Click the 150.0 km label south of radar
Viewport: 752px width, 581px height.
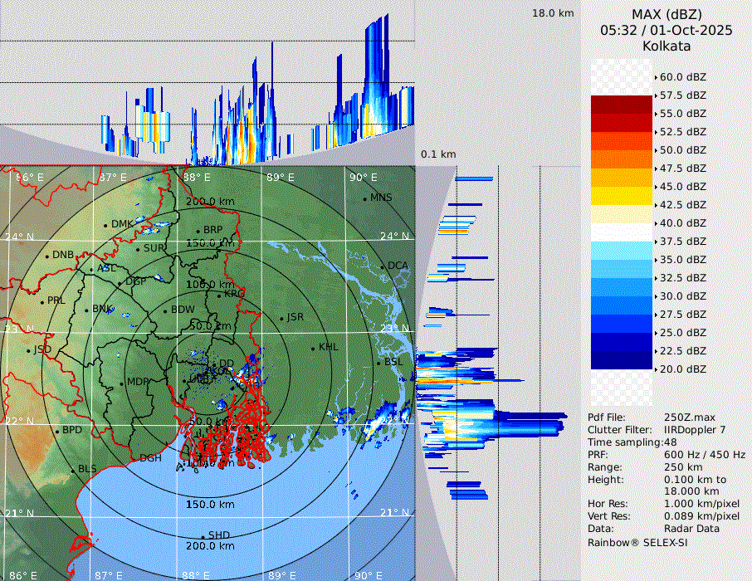pyautogui.click(x=209, y=505)
